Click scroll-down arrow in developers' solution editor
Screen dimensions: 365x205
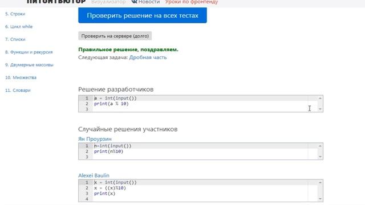[320, 109]
